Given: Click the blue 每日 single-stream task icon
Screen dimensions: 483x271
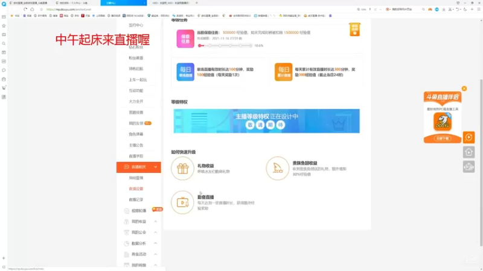Looking at the screenshot, I should tap(185, 72).
